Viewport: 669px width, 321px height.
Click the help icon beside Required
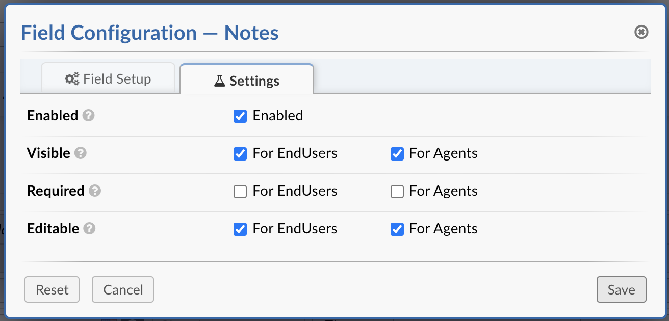95,191
